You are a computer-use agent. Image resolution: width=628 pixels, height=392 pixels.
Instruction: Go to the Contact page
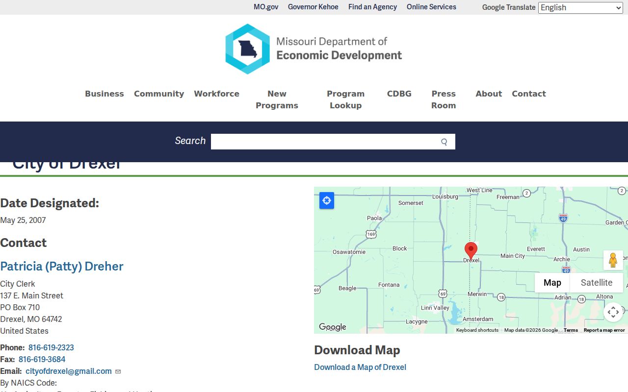pyautogui.click(x=529, y=94)
